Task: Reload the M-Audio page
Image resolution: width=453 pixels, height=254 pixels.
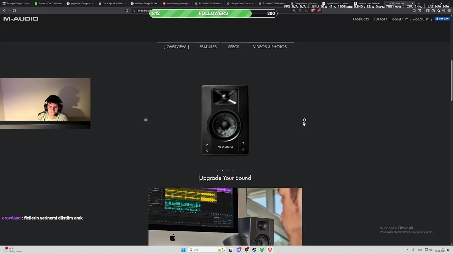Action: (x=15, y=11)
